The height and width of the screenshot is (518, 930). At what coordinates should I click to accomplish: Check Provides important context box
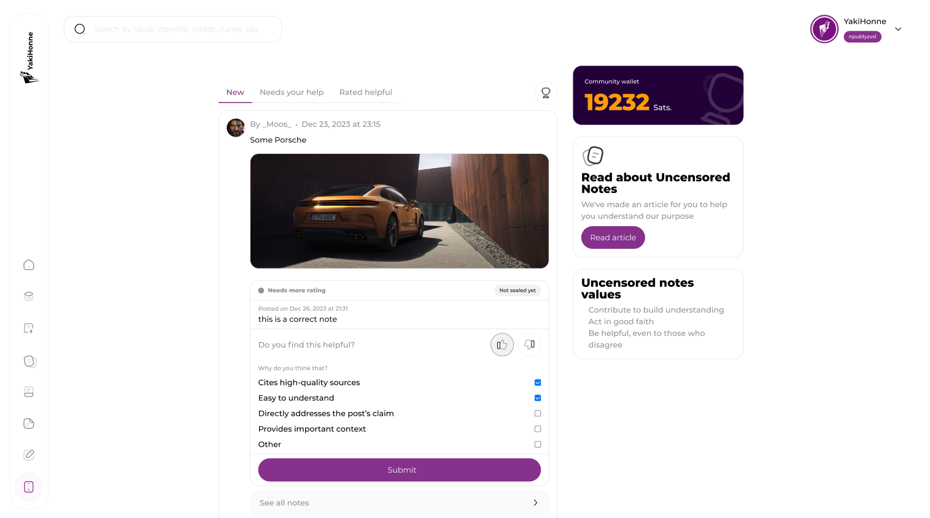point(538,429)
